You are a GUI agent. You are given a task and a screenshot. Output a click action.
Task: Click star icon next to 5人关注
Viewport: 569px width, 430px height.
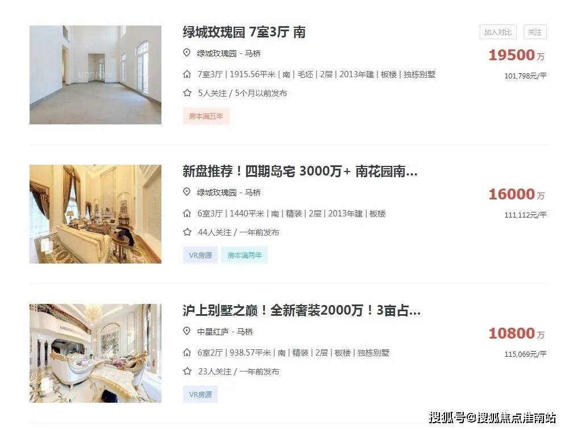[187, 93]
